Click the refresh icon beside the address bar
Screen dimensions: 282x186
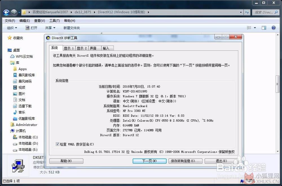(x=247, y=12)
